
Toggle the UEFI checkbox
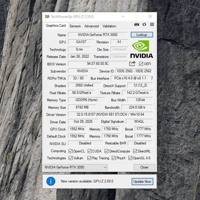click(x=141, y=64)
